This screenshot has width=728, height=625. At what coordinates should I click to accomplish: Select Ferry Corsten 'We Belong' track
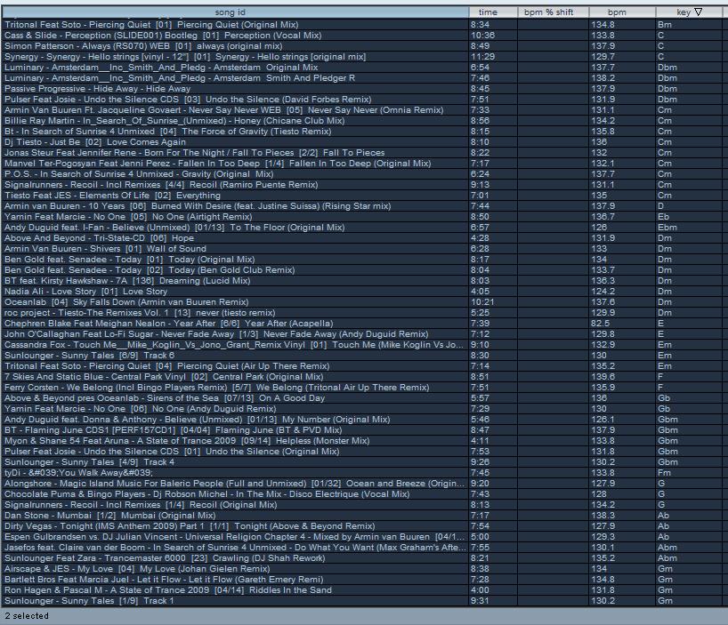pyautogui.click(x=362, y=387)
